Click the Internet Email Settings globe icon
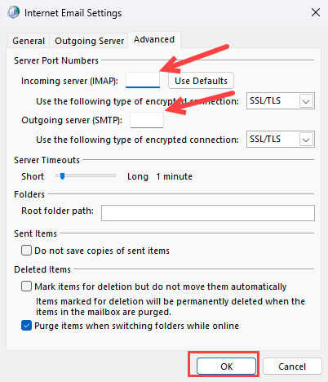 coord(13,12)
